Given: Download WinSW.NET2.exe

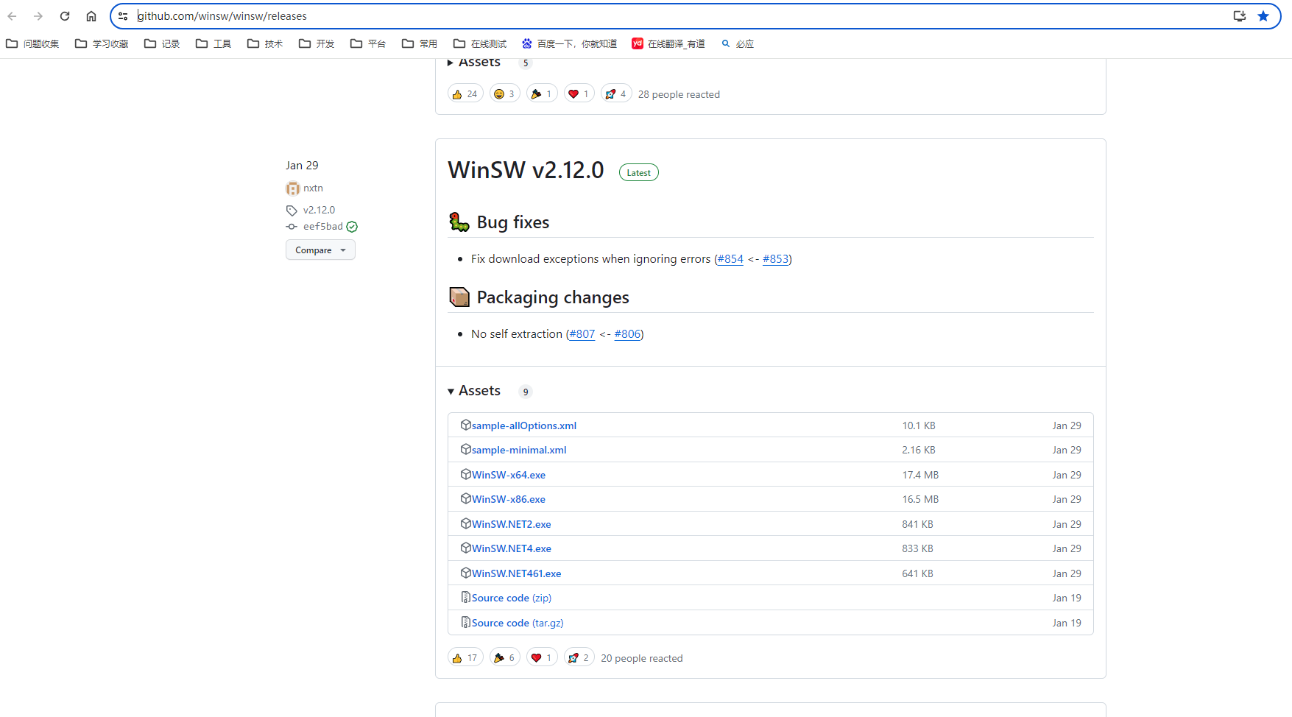Looking at the screenshot, I should pyautogui.click(x=512, y=524).
